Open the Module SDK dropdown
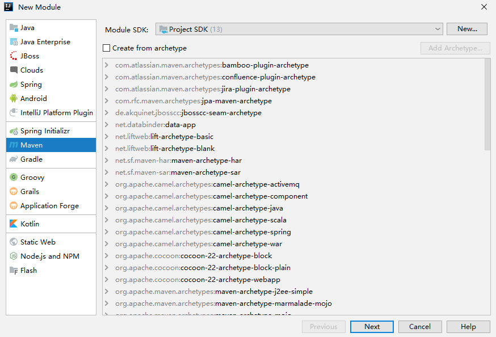 299,29
